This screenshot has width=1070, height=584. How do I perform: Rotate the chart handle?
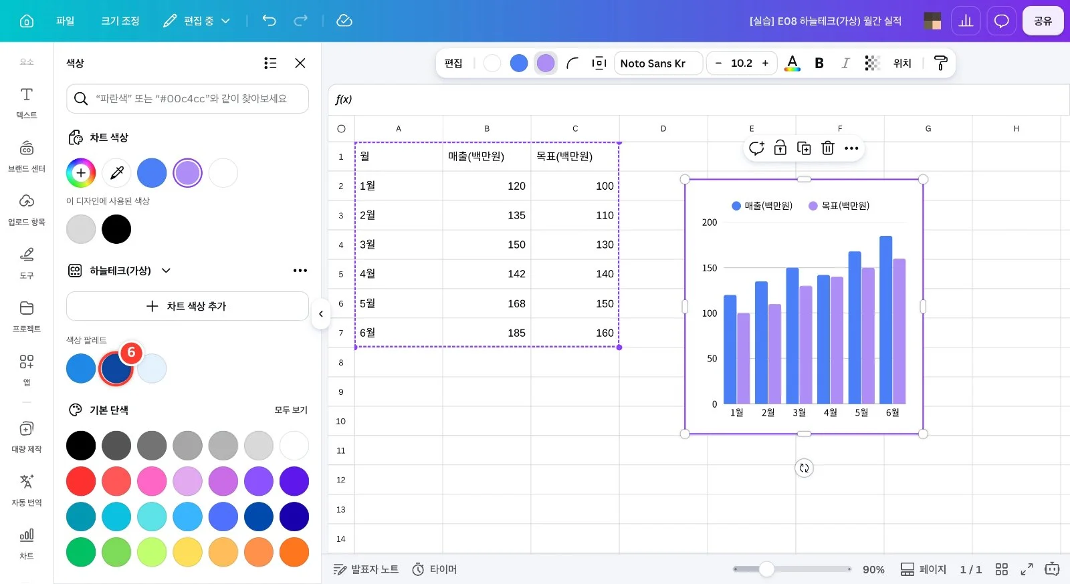[804, 468]
